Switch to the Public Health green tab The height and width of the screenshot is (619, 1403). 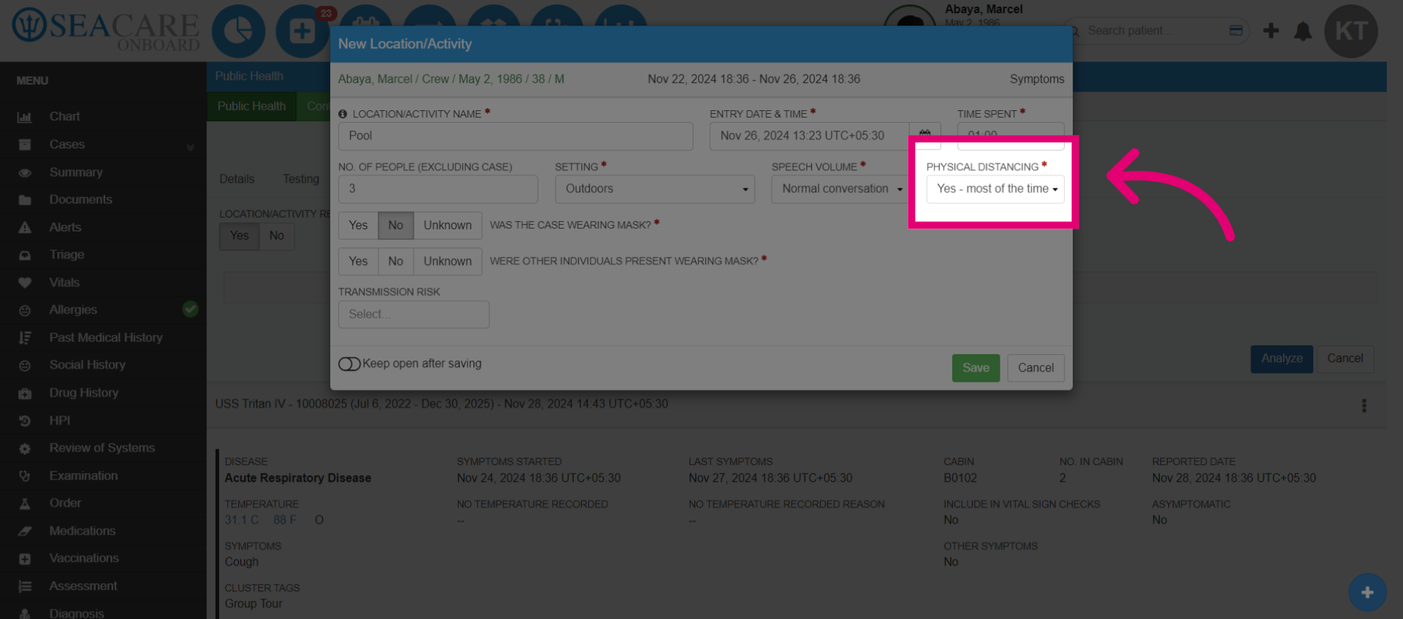click(251, 107)
